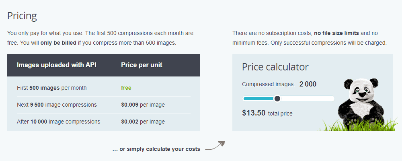402x161 pixels.
Task: Click the "First 500 images per month" row
Action: click(x=104, y=88)
